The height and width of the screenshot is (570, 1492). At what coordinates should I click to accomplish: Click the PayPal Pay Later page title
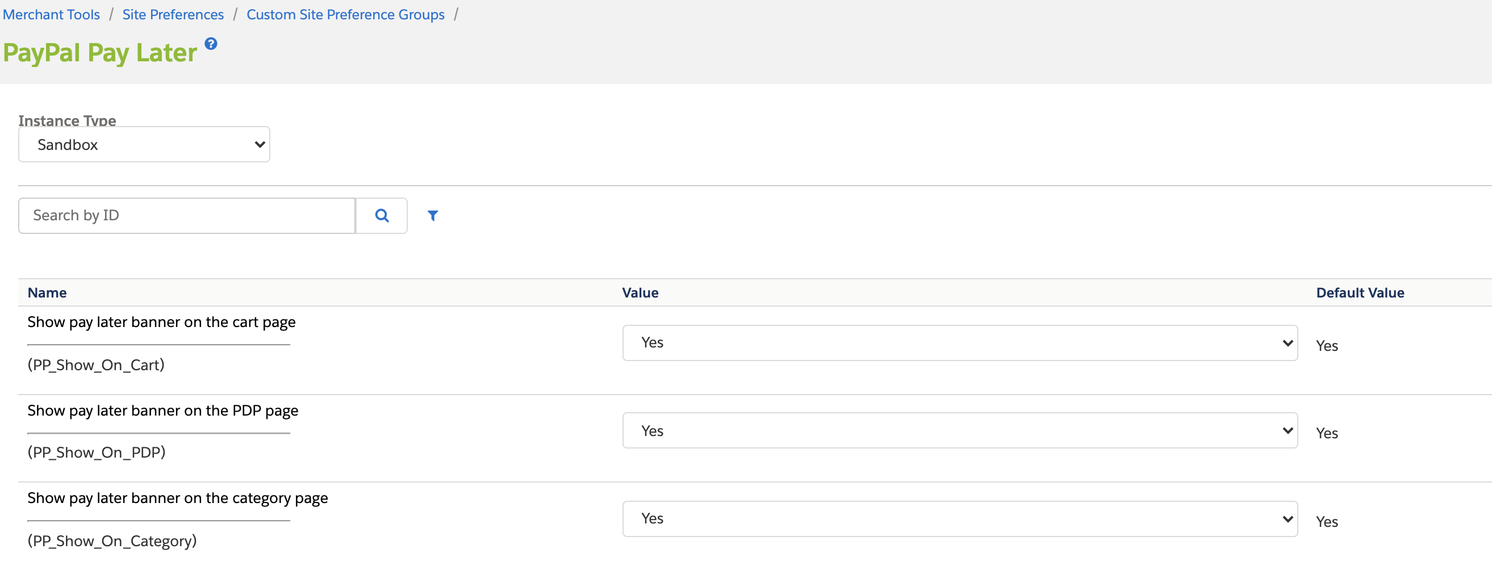pos(100,53)
